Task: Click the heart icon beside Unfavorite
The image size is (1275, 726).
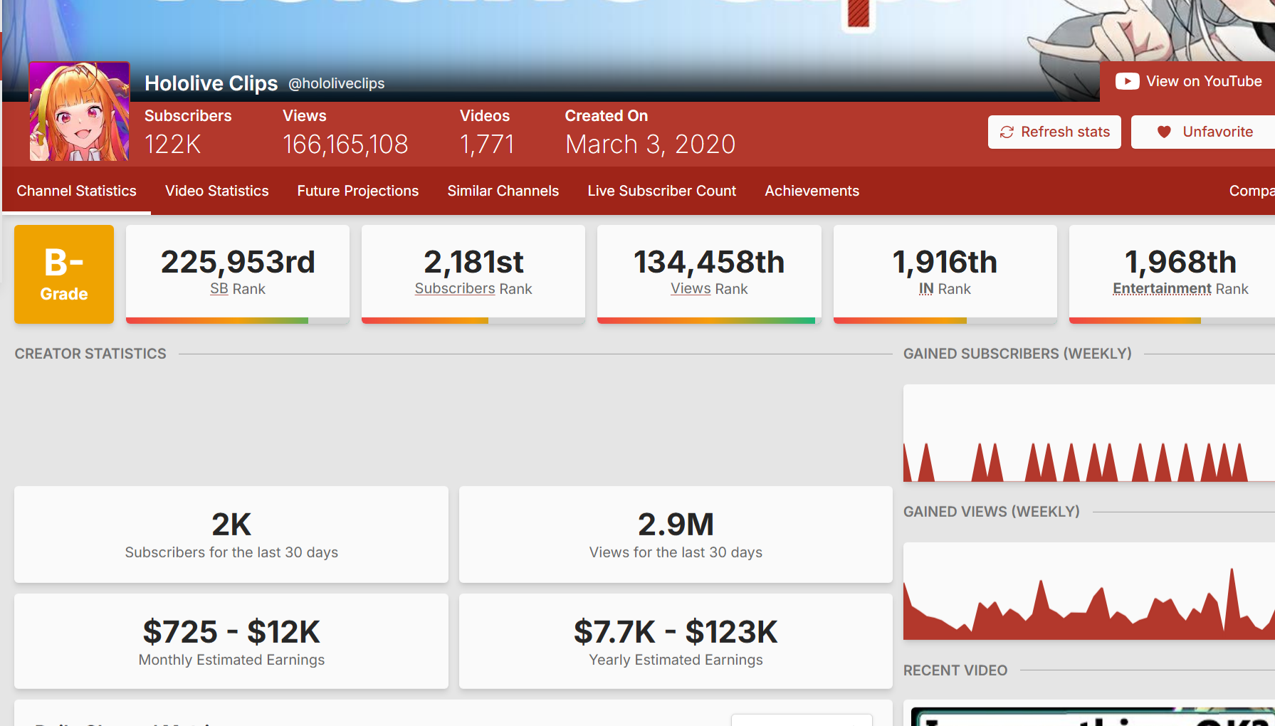Action: pos(1164,132)
